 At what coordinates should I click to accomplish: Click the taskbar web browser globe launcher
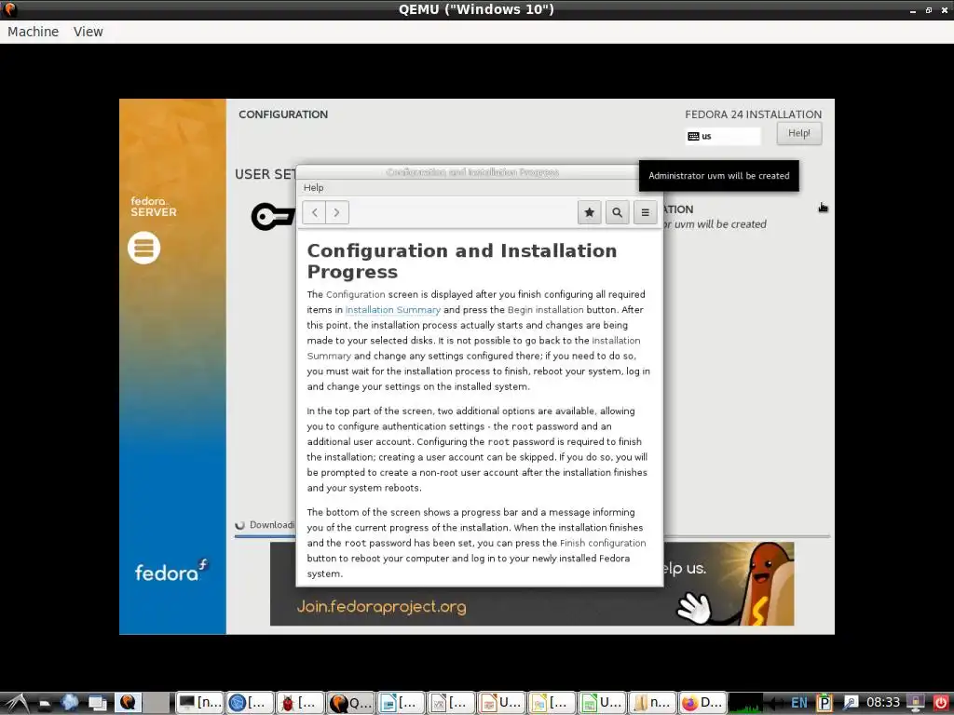click(x=69, y=703)
